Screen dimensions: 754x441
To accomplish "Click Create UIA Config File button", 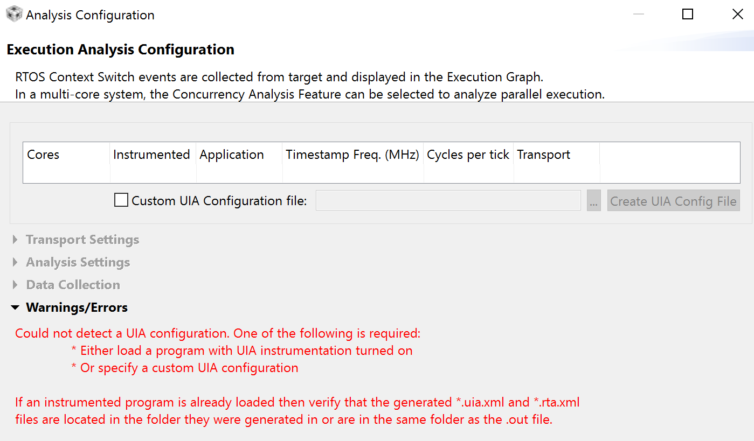I will click(x=673, y=200).
